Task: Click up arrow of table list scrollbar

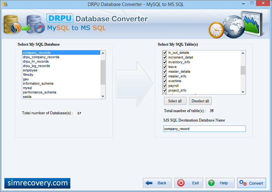Action: (x=243, y=53)
